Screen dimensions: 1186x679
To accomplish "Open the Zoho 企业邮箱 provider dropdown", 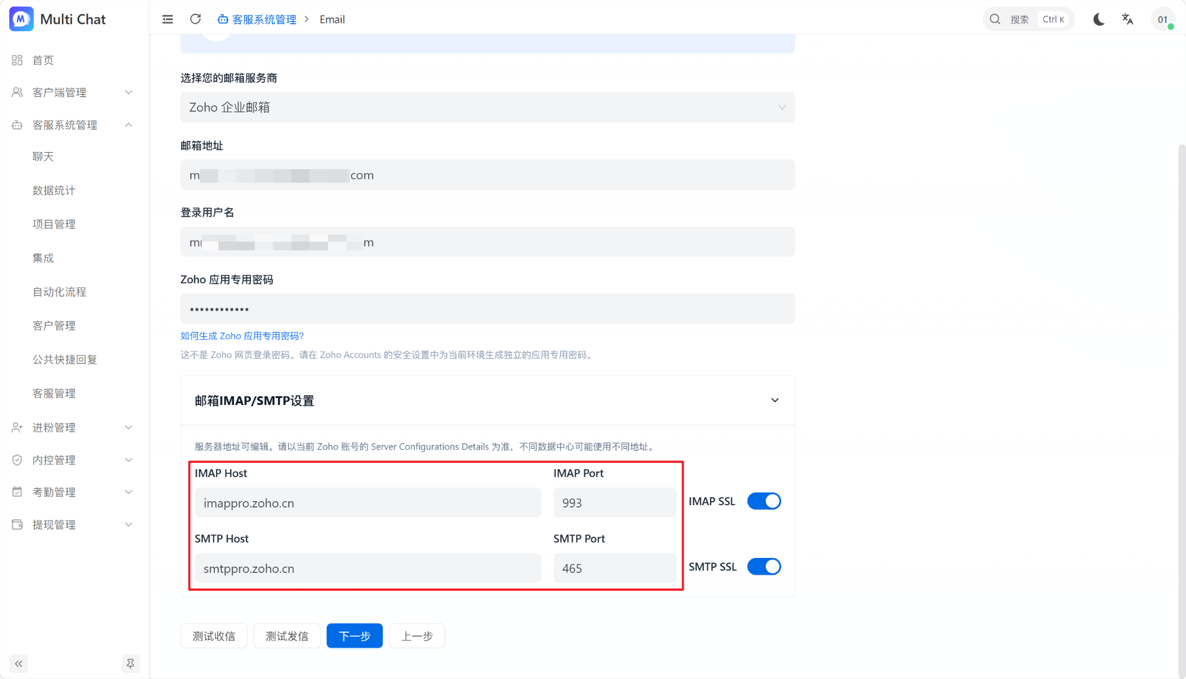I will coord(488,107).
